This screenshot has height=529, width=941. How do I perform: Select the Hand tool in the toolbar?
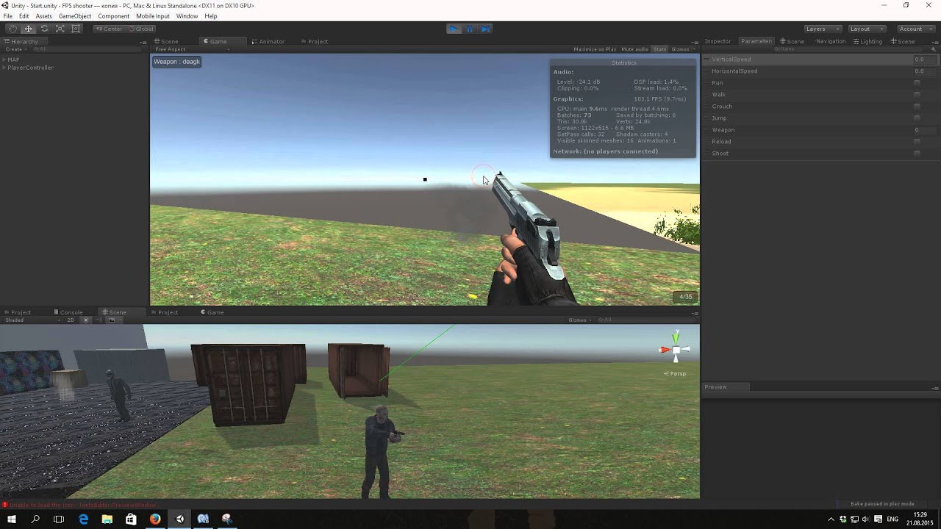pyautogui.click(x=12, y=29)
